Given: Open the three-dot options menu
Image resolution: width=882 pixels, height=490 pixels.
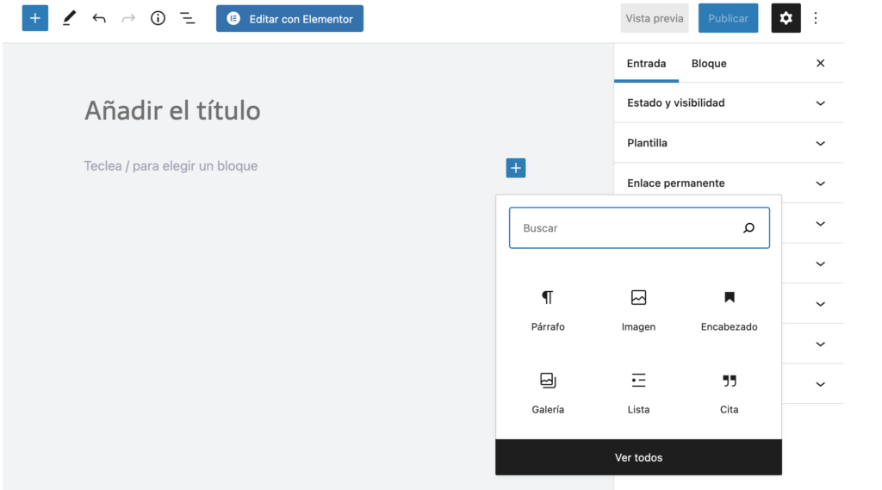Looking at the screenshot, I should 816,18.
